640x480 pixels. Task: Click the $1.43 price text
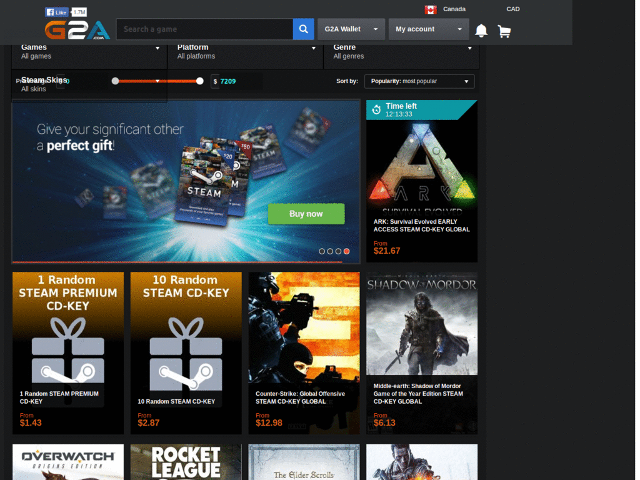[x=31, y=423]
